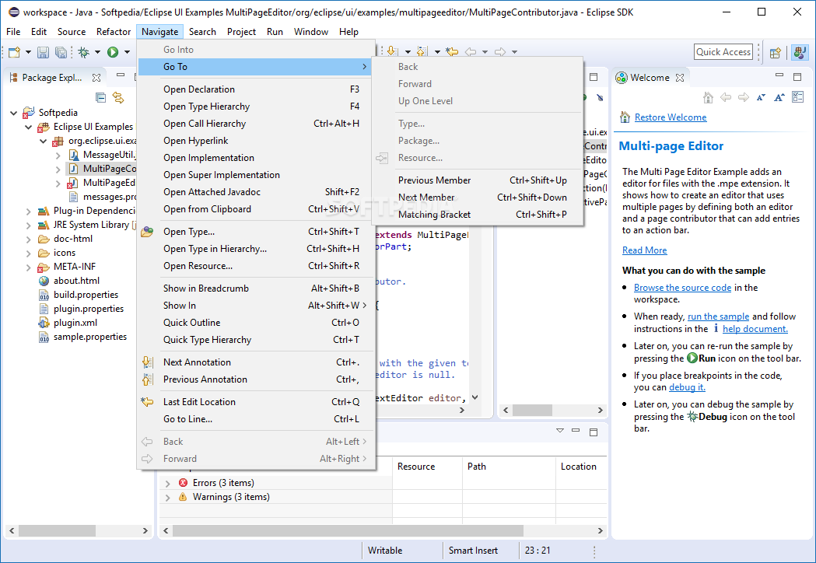Collapse the Eclipse UI Examples folder
The width and height of the screenshot is (816, 563).
(x=28, y=127)
